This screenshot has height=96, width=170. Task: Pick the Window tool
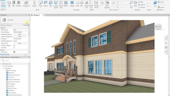19,4
